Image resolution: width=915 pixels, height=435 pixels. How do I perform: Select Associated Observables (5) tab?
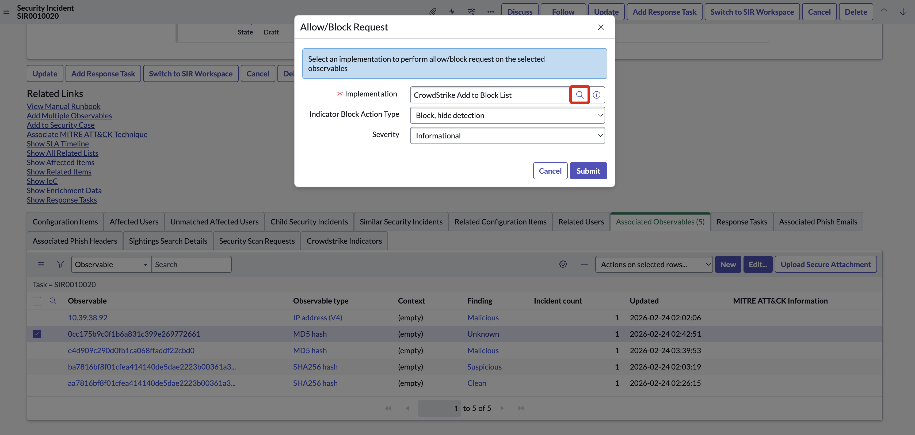660,222
